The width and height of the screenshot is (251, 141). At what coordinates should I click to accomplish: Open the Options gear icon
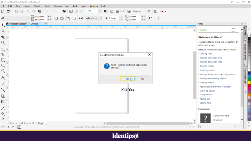point(149,11)
